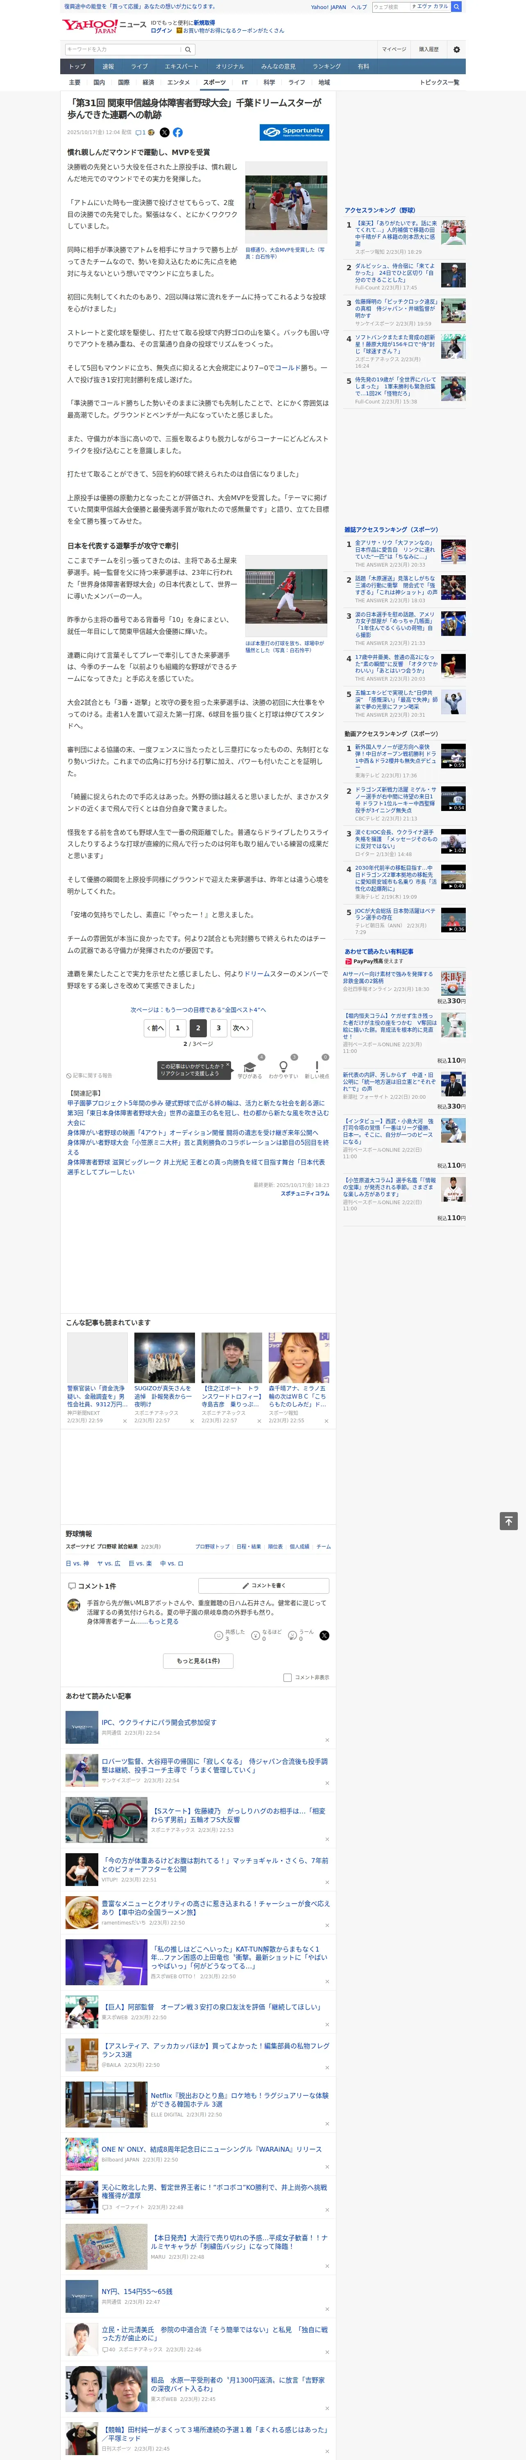The height and width of the screenshot is (2460, 526).
Task: Open the NY円、154円55〜65銭 article
Action: (x=138, y=2292)
